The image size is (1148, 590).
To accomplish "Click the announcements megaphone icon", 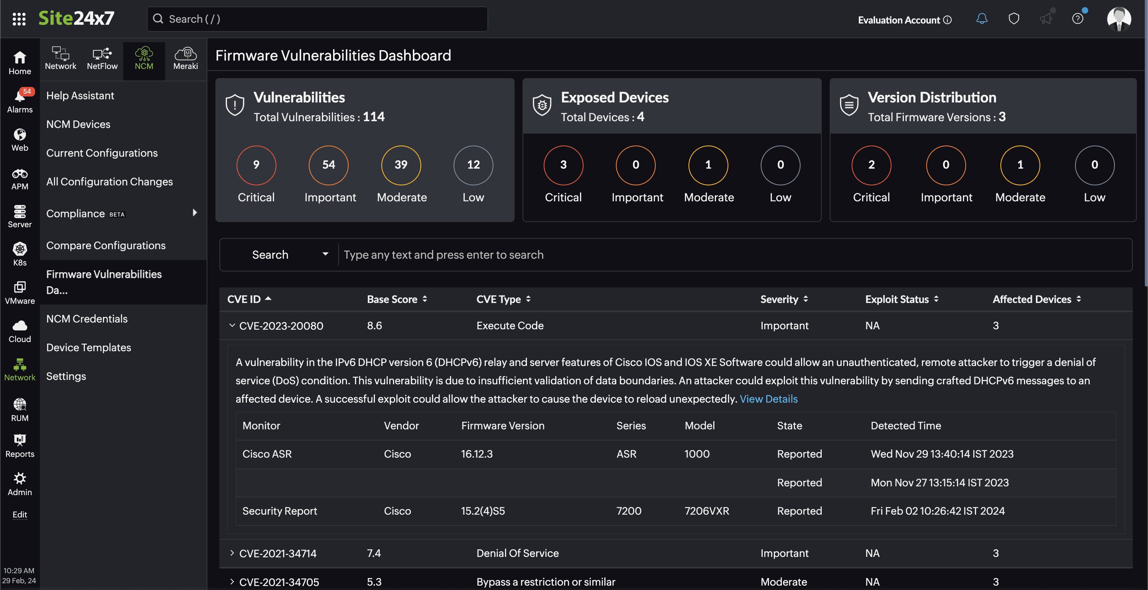I will click(x=1045, y=19).
